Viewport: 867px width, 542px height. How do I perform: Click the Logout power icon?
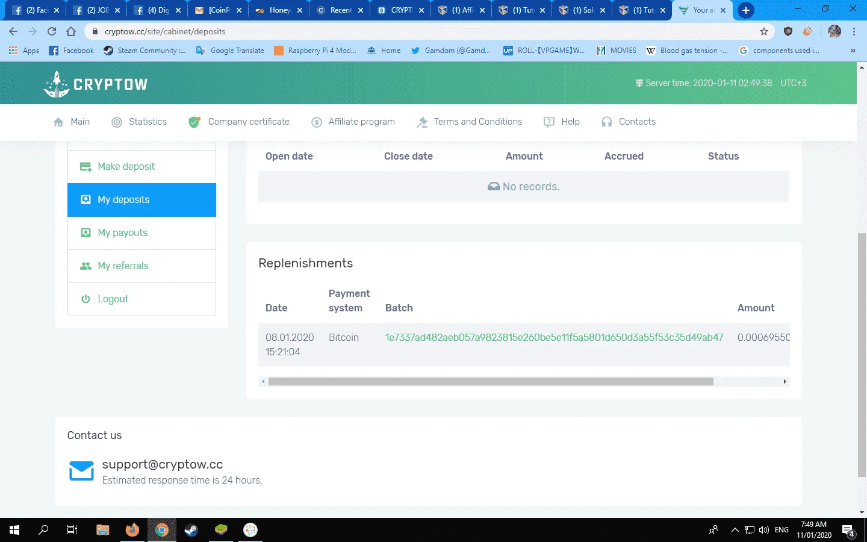point(86,299)
